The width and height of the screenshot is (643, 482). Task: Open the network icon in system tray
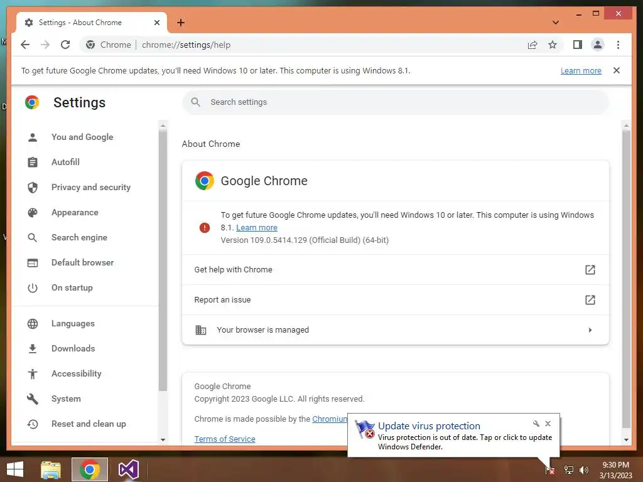click(569, 470)
